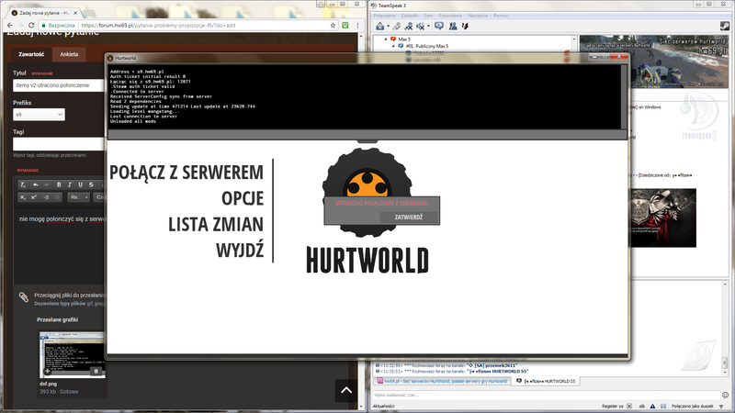Click the Hurtworld console pull handle
This screenshot has width=735, height=413.
click(367, 141)
